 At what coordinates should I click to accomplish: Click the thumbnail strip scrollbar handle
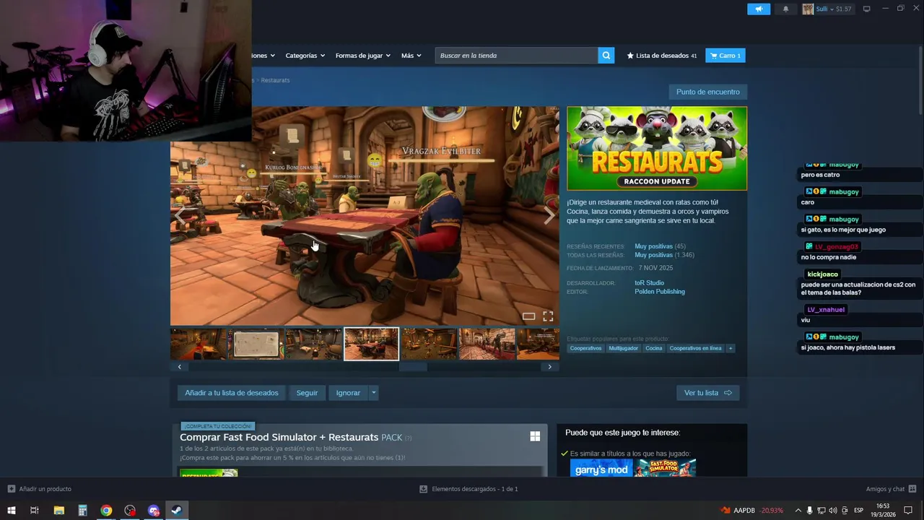coord(413,367)
